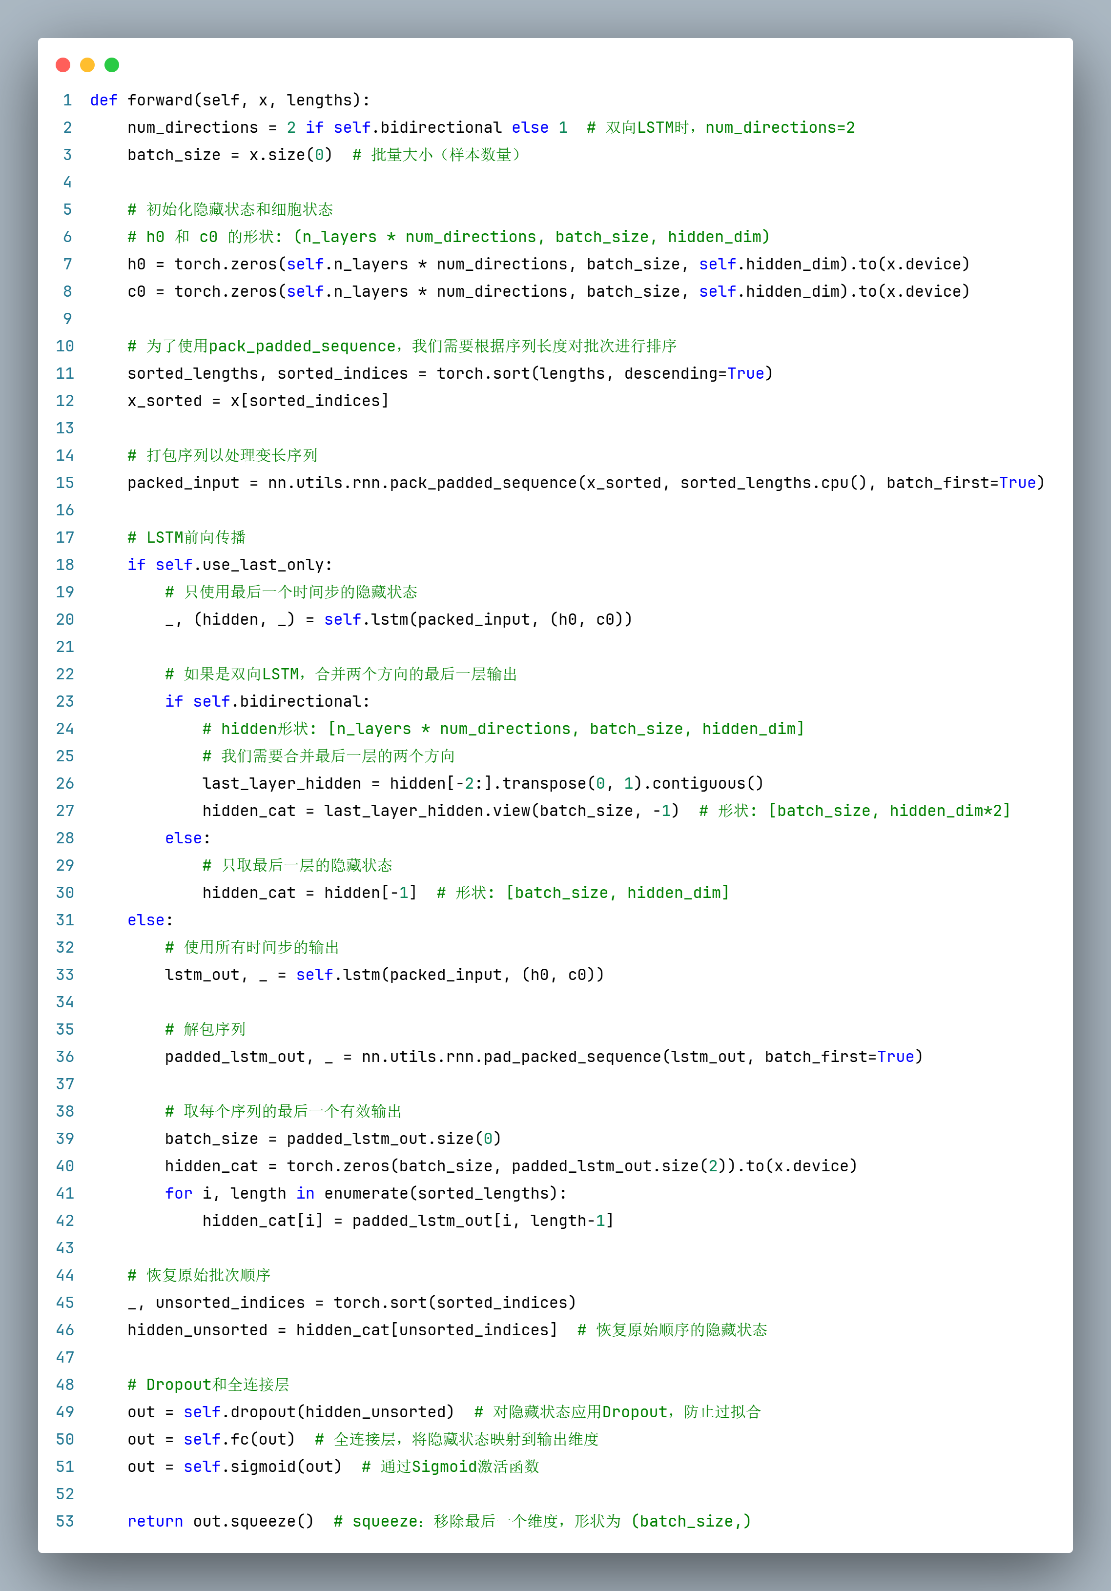Click 'self.fc(out)' on line 50
This screenshot has height=1591, width=1111.
(238, 1439)
